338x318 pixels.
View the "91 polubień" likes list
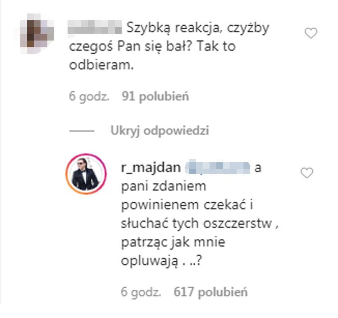(155, 96)
